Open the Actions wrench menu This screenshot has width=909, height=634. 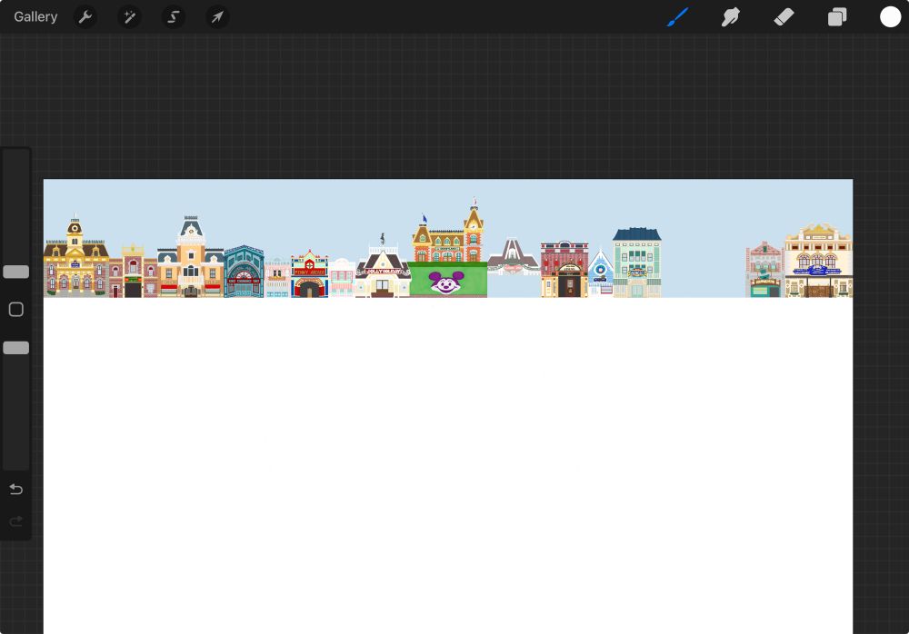[85, 17]
